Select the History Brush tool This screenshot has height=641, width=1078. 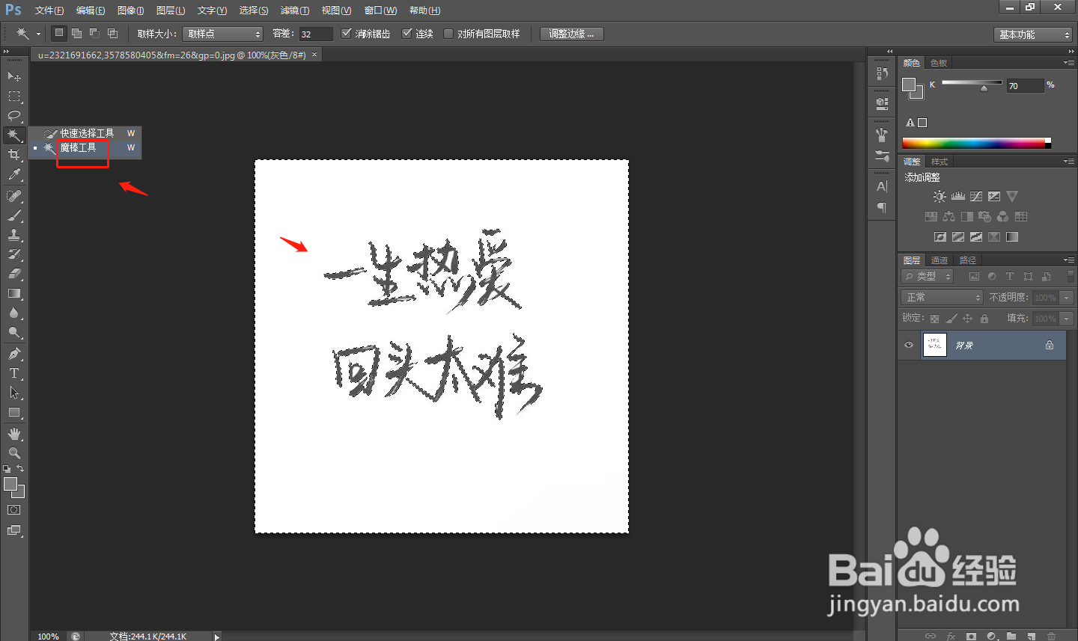coord(14,254)
